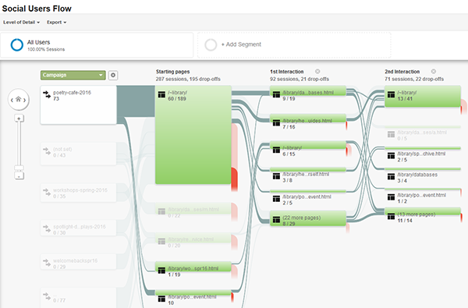The width and height of the screenshot is (468, 308).
Task: Click page icon of /library/he...rself.html node
Action: [x=276, y=176]
